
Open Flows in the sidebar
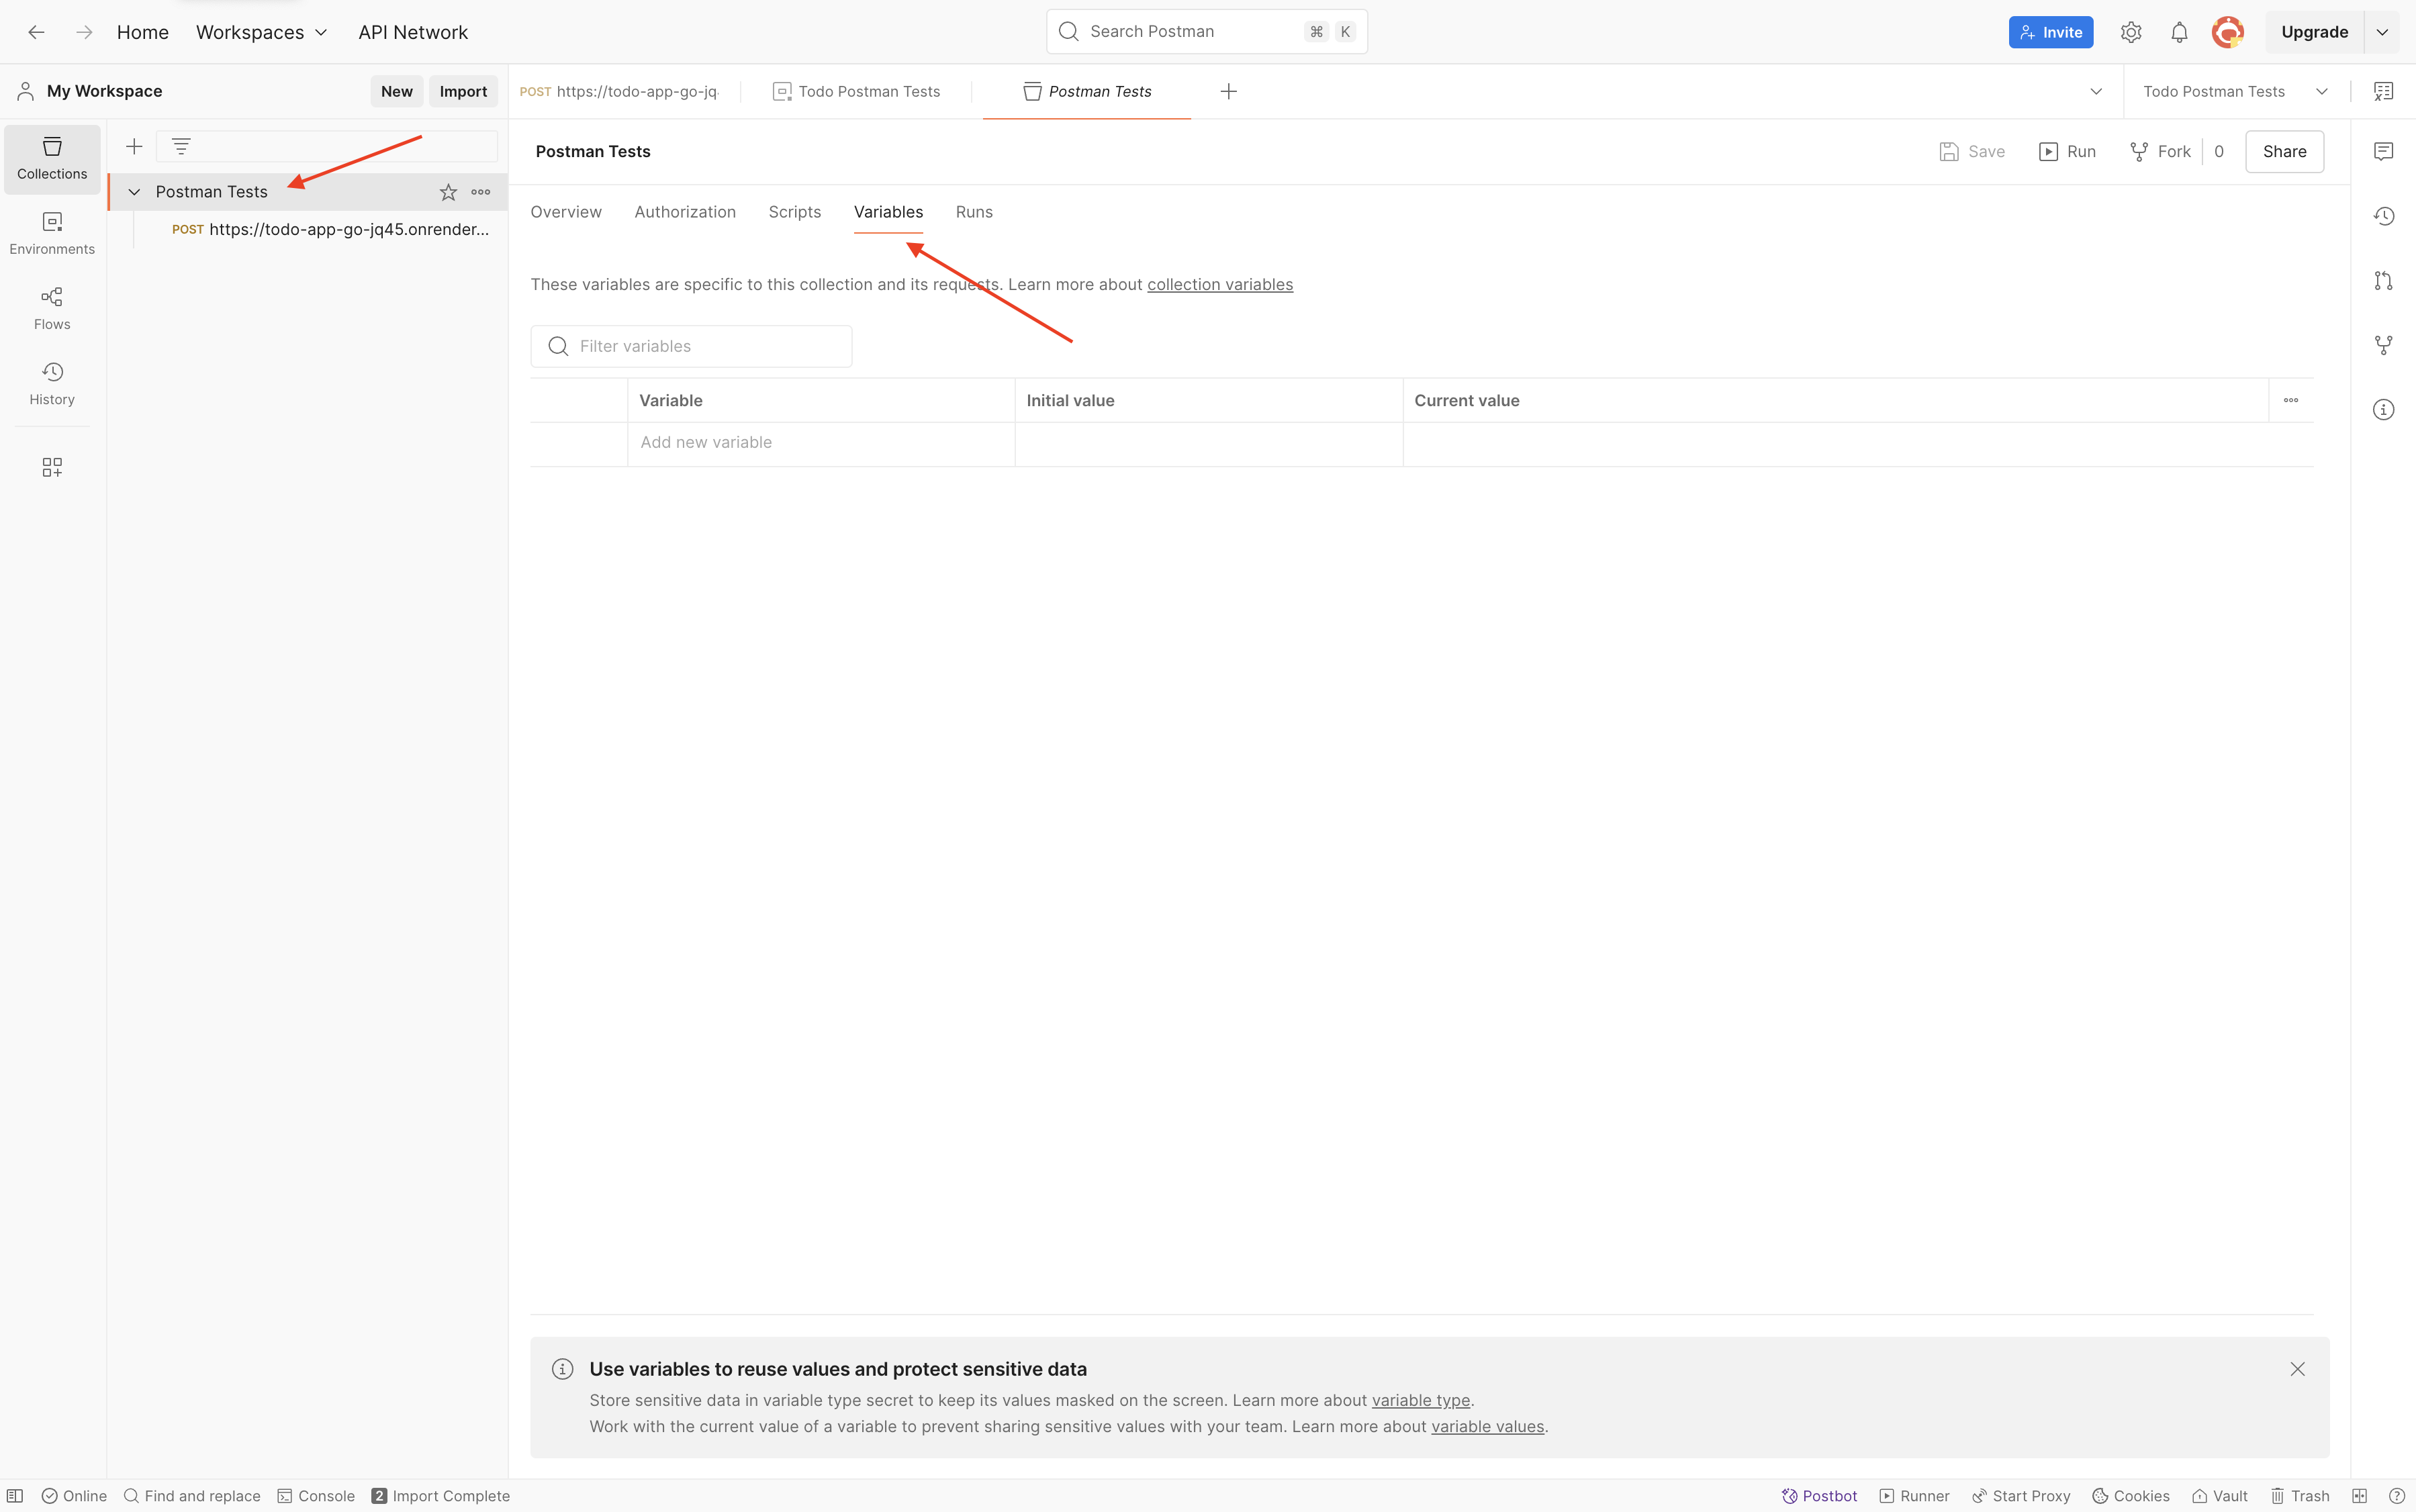pos(52,308)
